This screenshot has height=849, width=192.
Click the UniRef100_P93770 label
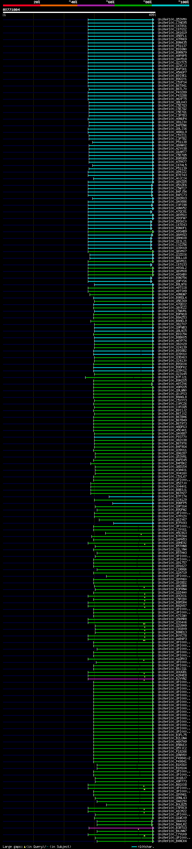[x=172, y=437]
